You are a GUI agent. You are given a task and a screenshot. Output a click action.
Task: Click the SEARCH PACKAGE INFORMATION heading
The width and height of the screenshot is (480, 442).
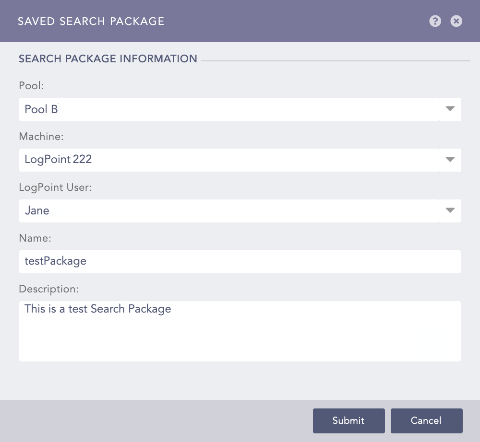point(108,58)
